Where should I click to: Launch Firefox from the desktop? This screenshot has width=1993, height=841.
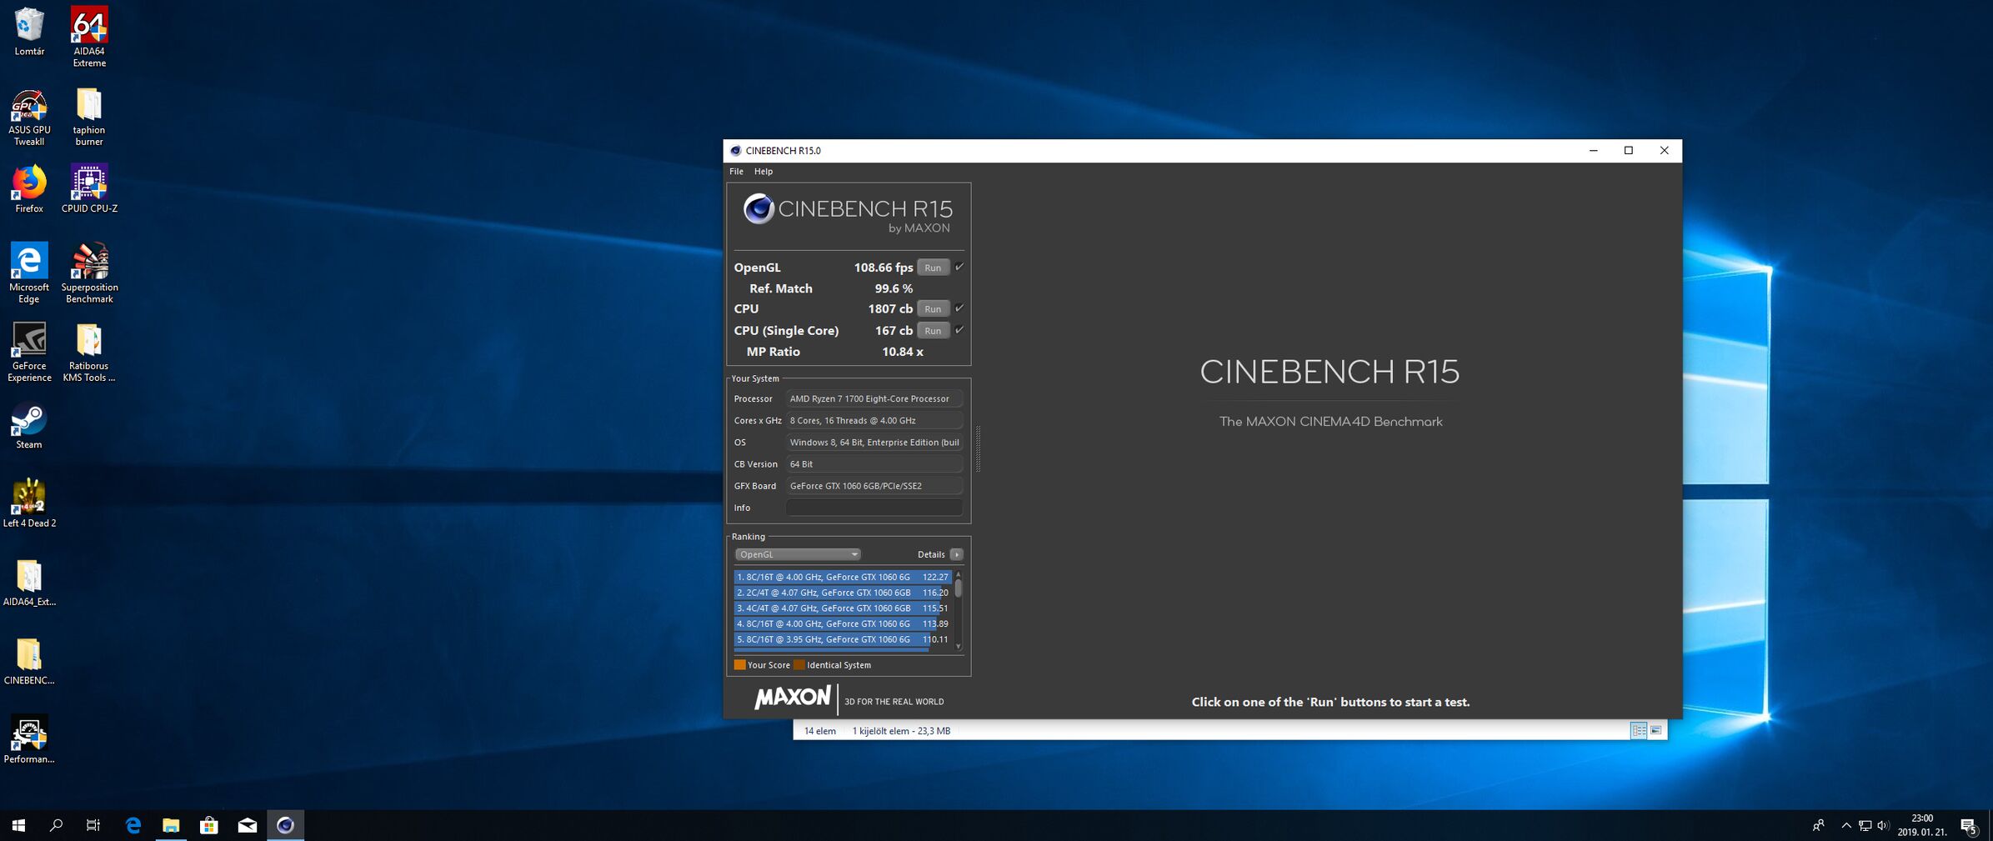[x=29, y=188]
